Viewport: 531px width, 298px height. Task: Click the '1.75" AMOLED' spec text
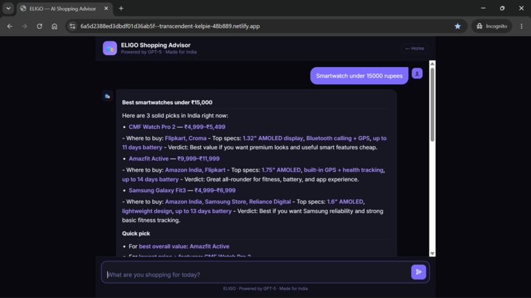[x=281, y=170]
